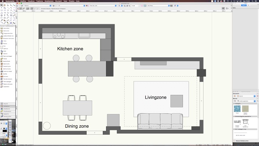Toggle the first selection mode button in mode bar

click(x=18, y=9)
